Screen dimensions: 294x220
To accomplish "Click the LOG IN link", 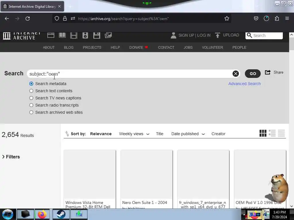I will pyautogui.click(x=204, y=35).
